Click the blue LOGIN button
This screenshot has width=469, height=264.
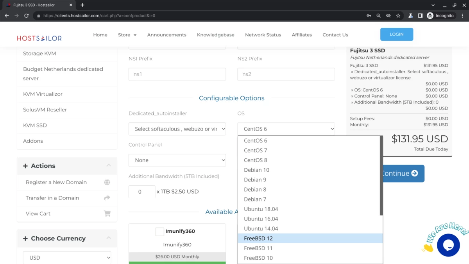(x=396, y=34)
